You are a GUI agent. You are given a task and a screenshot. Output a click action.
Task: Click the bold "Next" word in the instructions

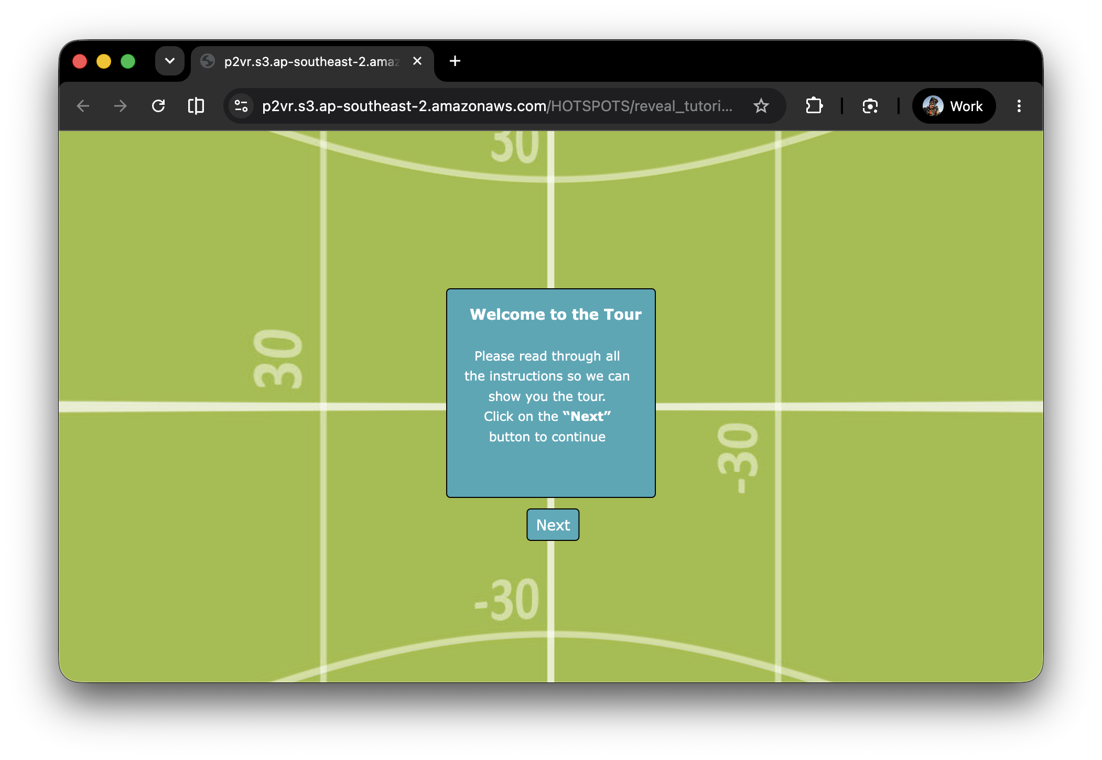[x=587, y=416]
